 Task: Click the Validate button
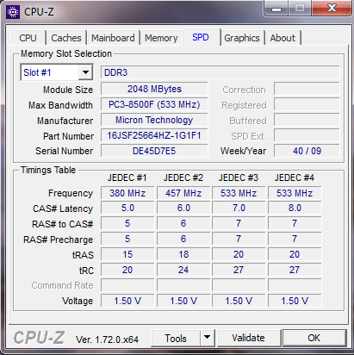pyautogui.click(x=249, y=338)
